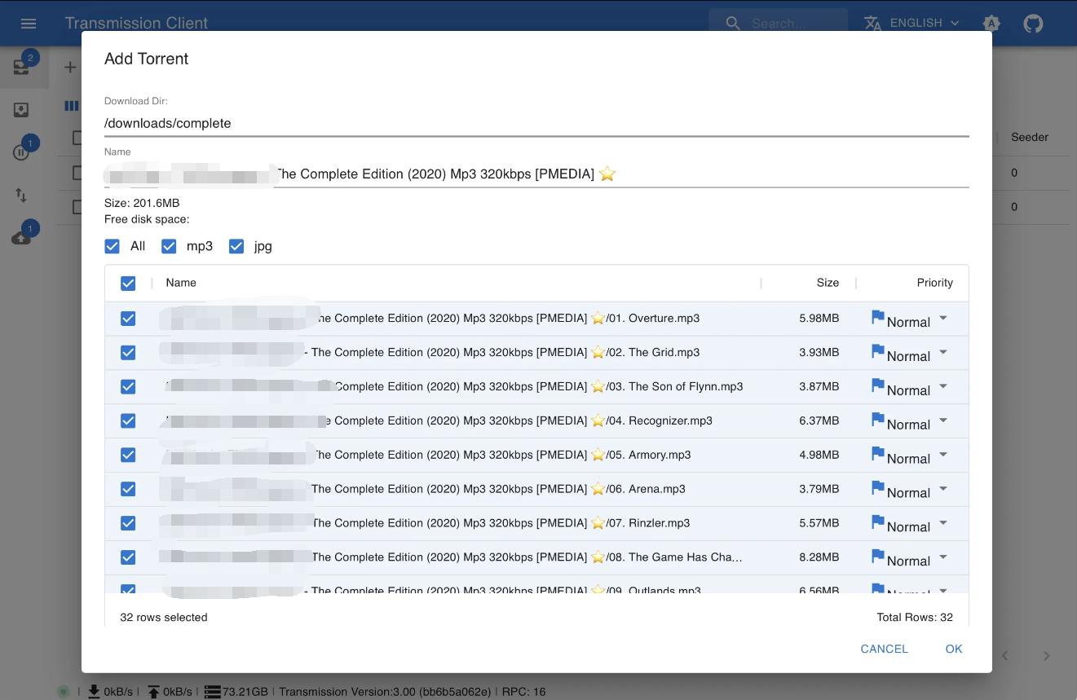
Task: Select the paused torrents sidebar icon
Action: point(21,152)
